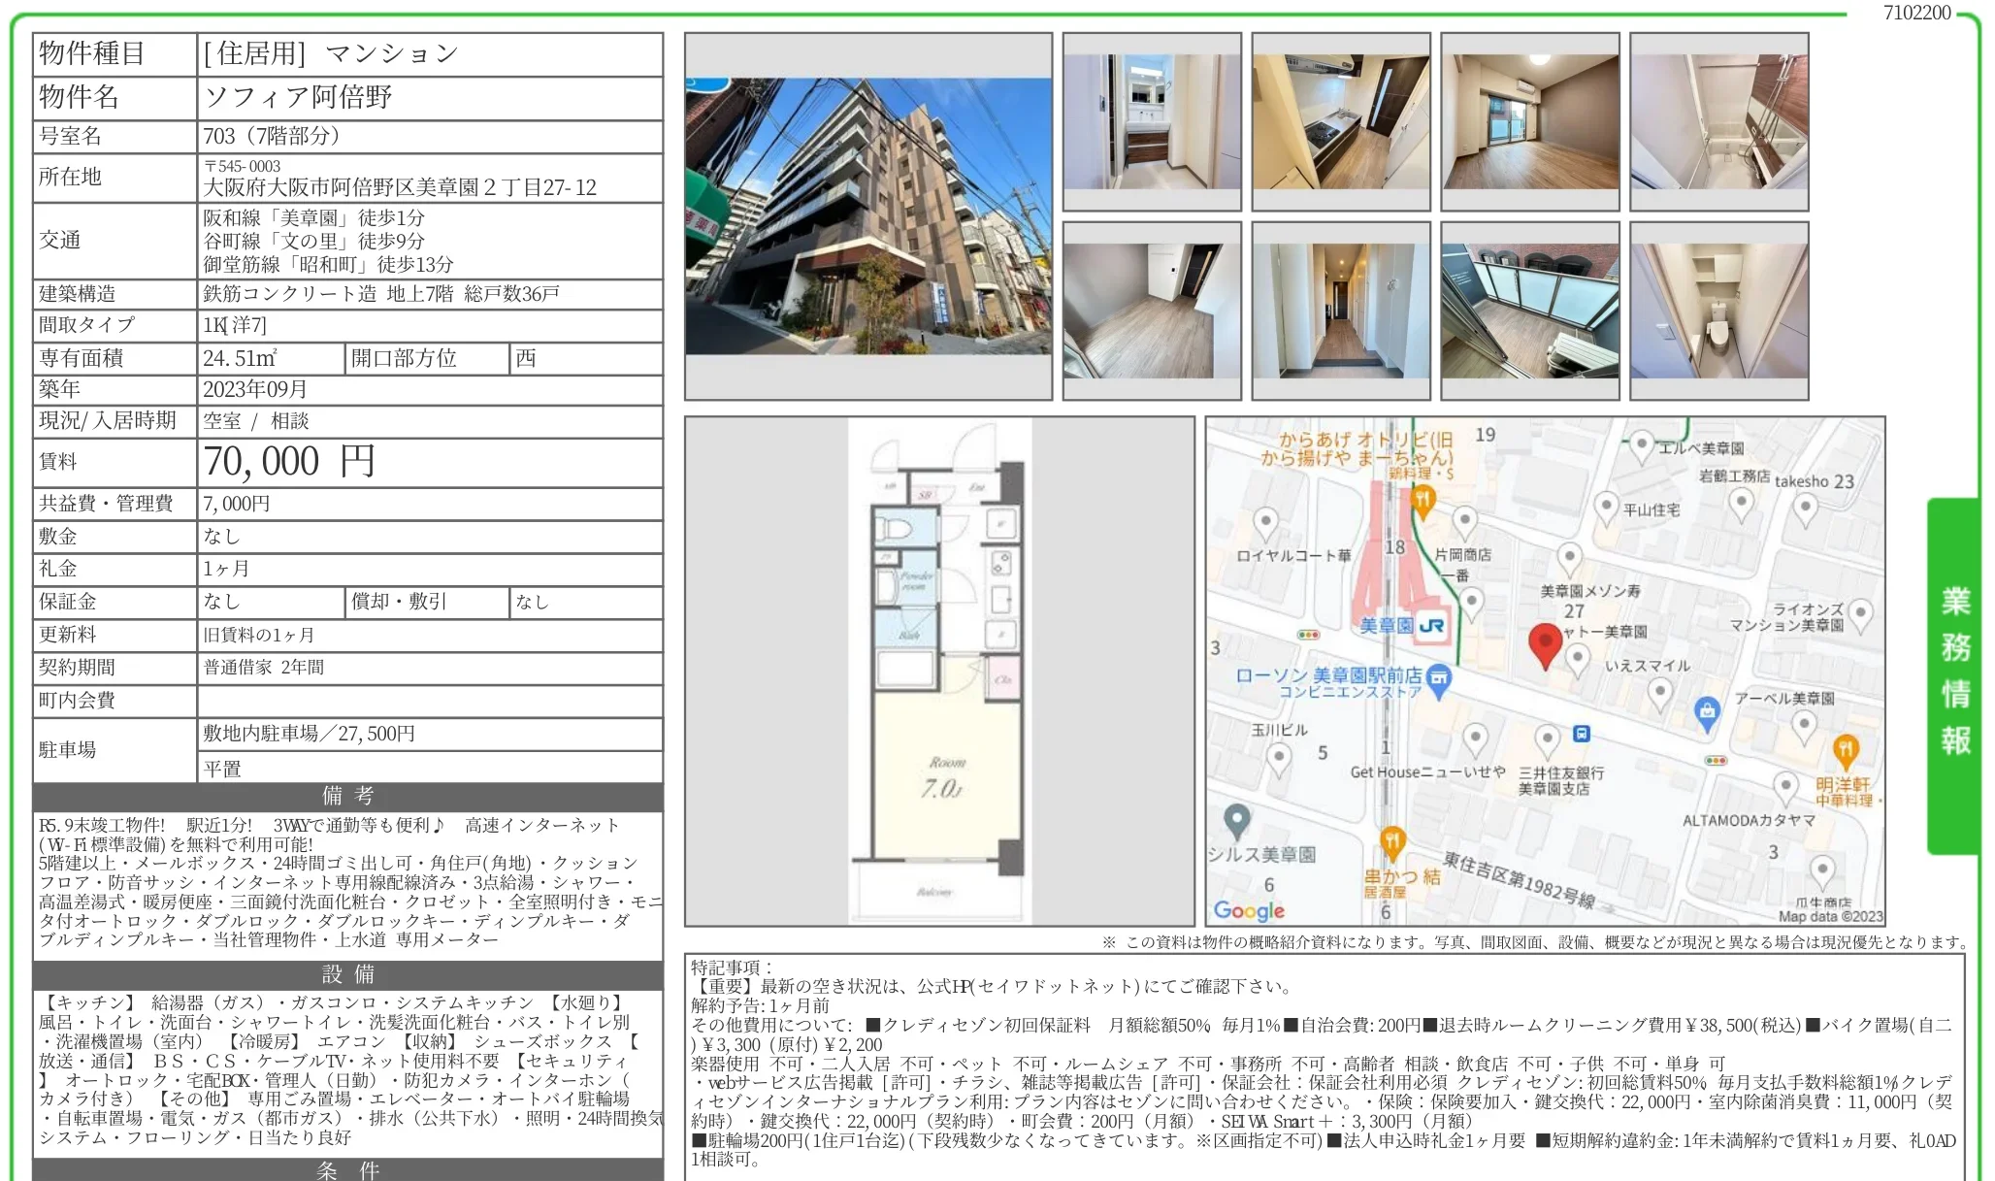This screenshot has height=1181, width=1995.
Task: Click the 備考 section header
Action: click(347, 797)
